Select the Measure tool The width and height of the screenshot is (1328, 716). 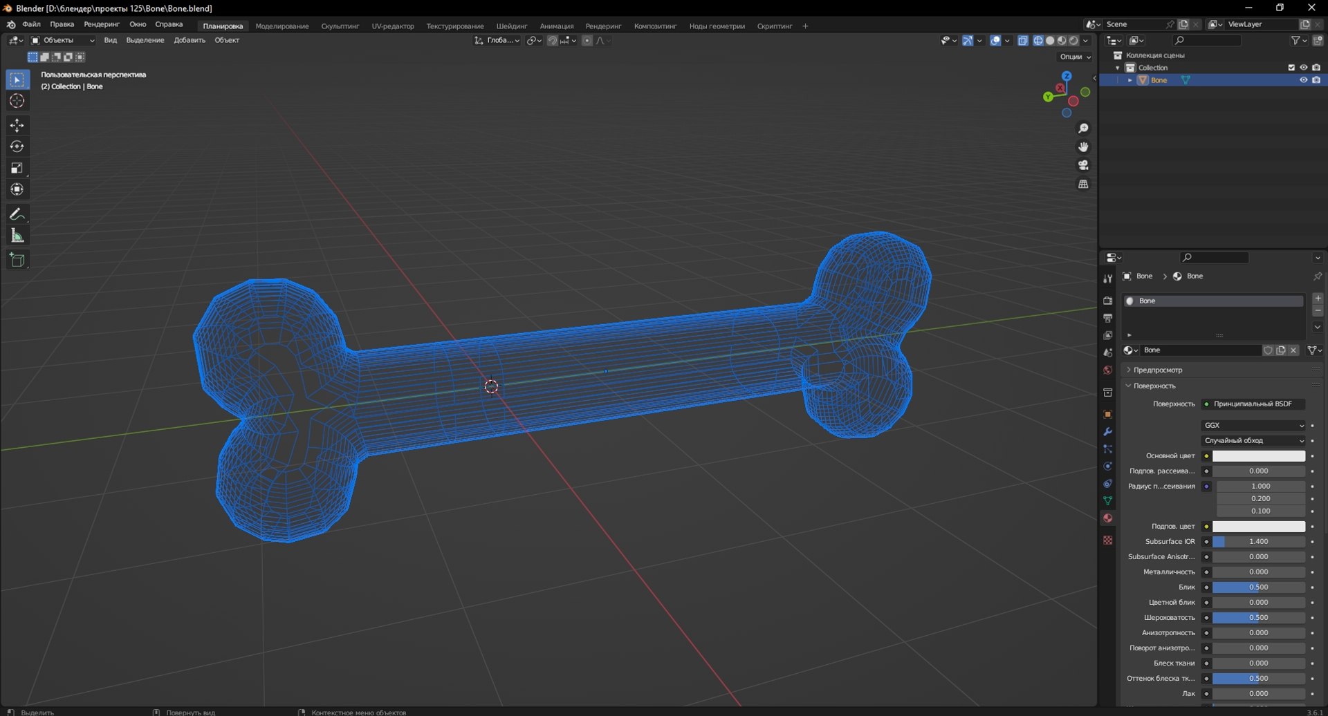pos(17,236)
